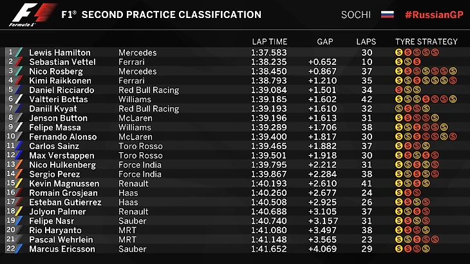Screen dimensions: 470x264
Task: Click driver name Sebastian Vettel
Action: (62, 62)
